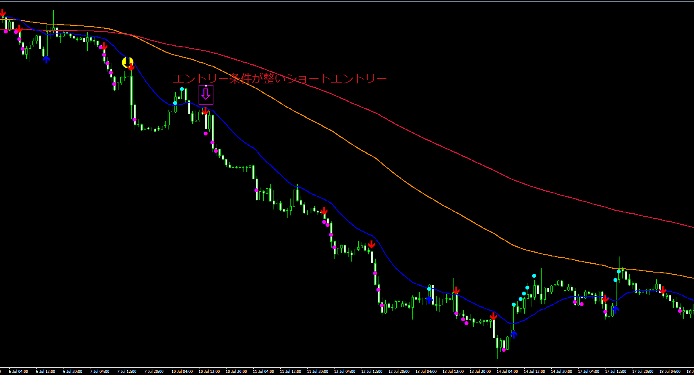Click the "13 Jul 12:00" time axis label
Image resolution: width=694 pixels, height=375 pixels.
point(453,372)
